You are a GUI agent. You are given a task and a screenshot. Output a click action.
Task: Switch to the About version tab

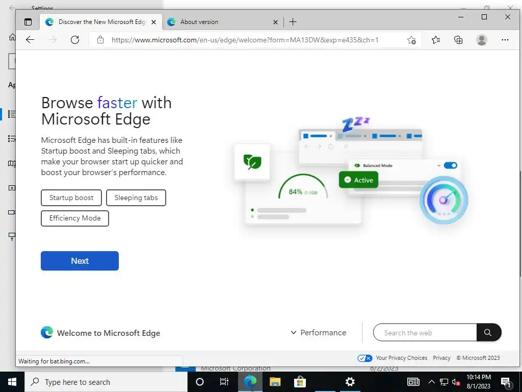(x=222, y=22)
